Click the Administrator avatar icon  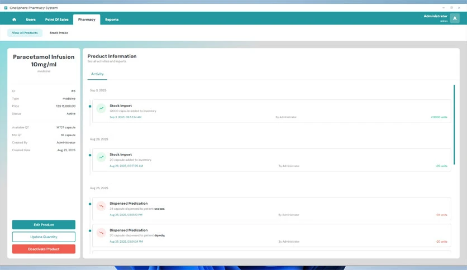[x=455, y=18]
